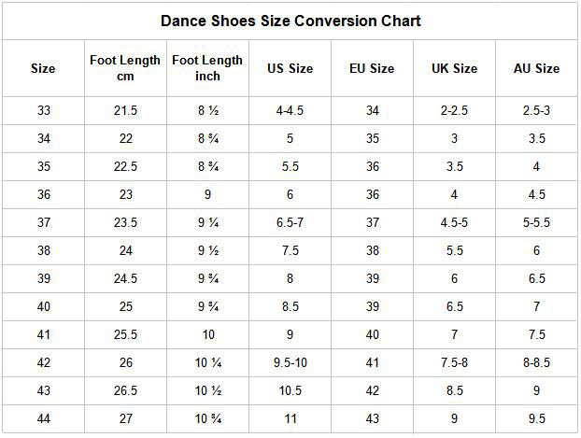581x438 pixels.
Task: Click the "Dance Shoes Size Conversion Chart" title
Action: [290, 21]
